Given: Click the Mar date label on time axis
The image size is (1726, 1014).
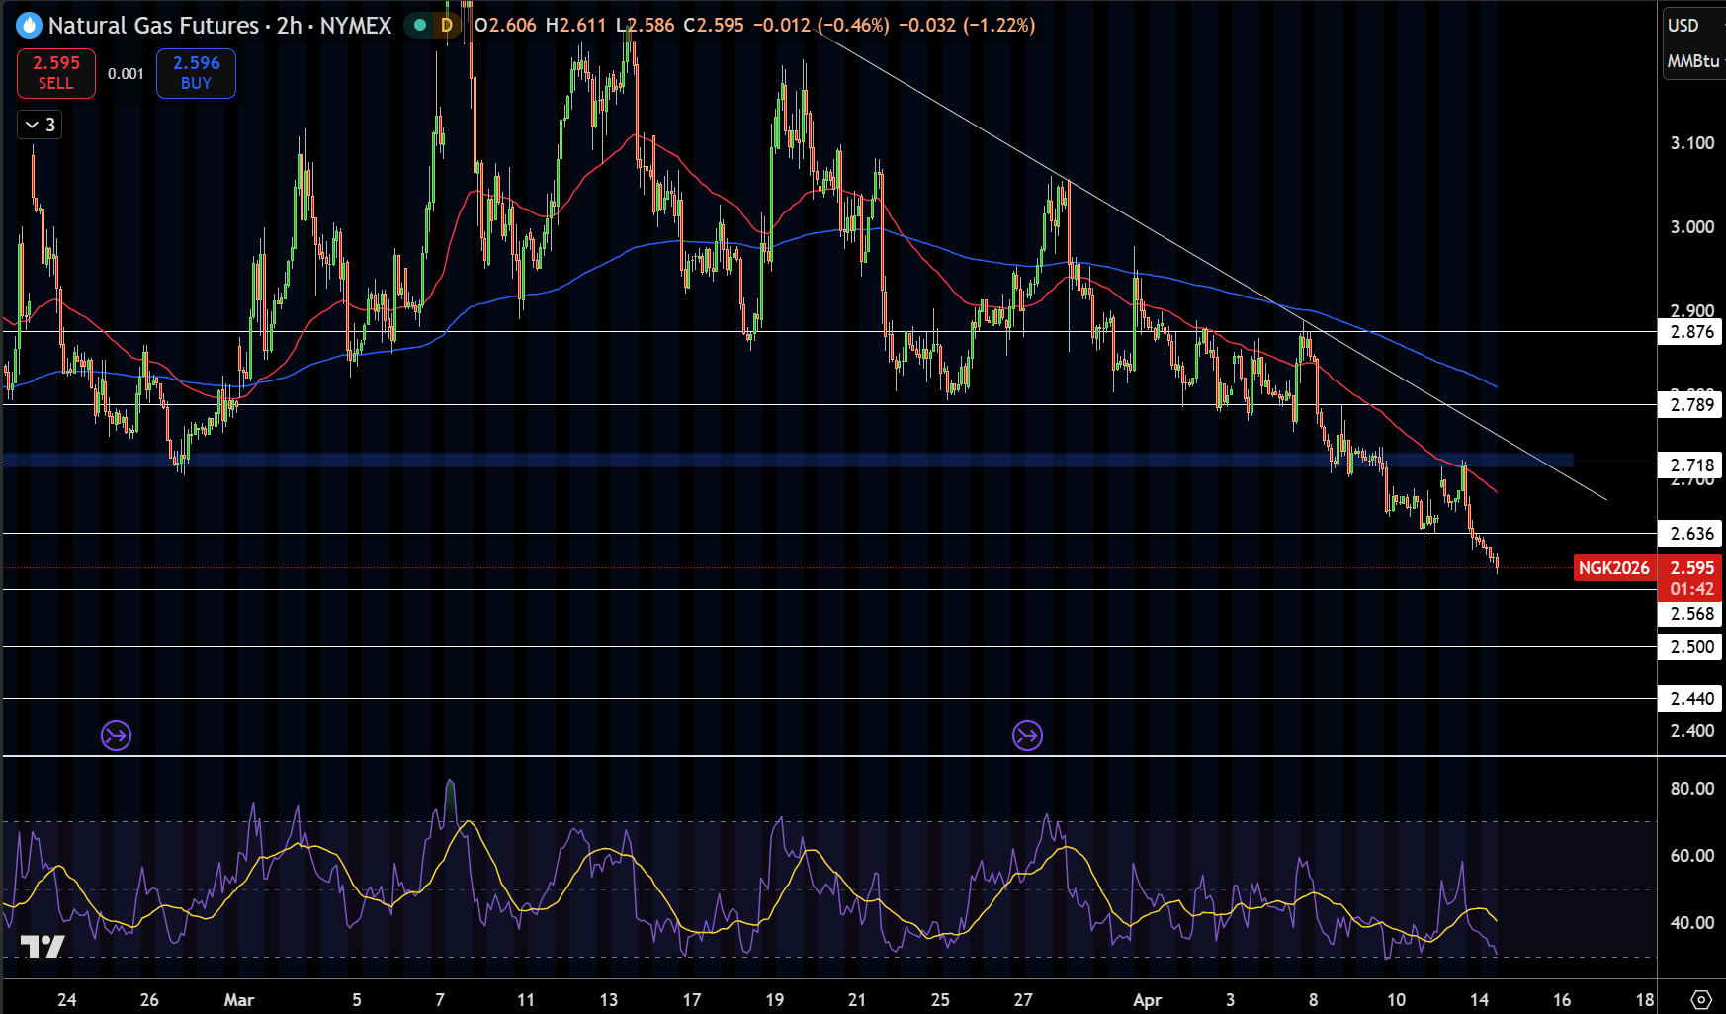Looking at the screenshot, I should [x=239, y=1000].
